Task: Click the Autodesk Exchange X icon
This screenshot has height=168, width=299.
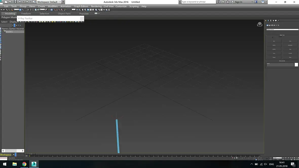Action: tap(256, 2)
